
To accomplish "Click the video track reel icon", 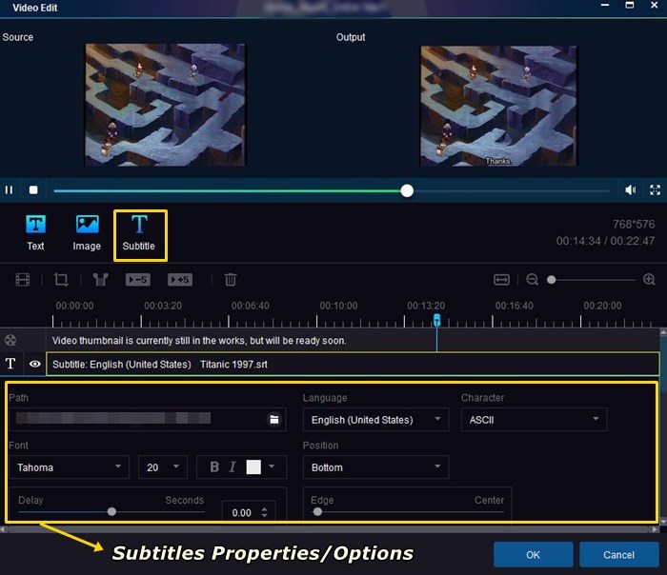I will point(10,340).
